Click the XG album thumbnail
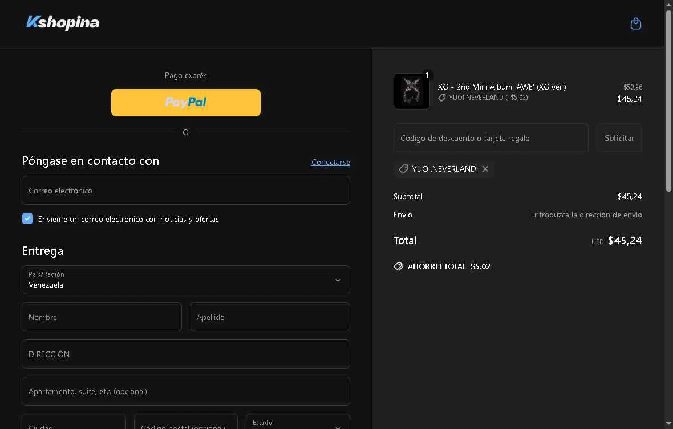Screen dimensions: 673x429 (x=412, y=91)
